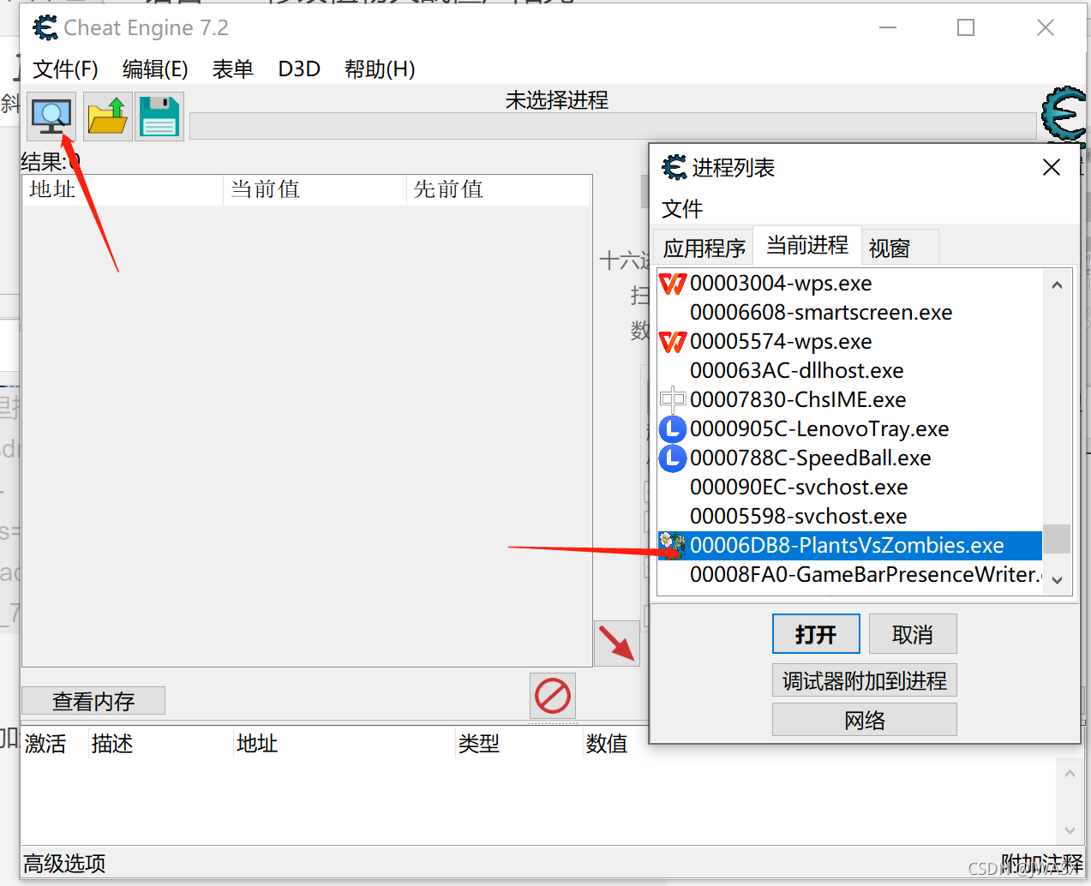Click the red circle clear list icon

click(x=553, y=696)
